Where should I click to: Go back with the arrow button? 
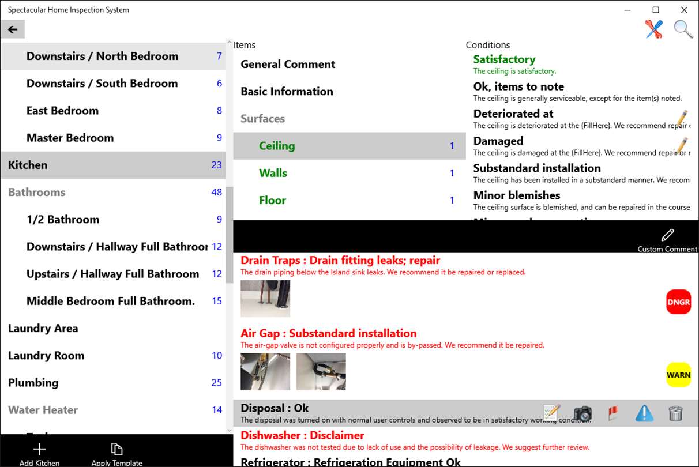13,29
